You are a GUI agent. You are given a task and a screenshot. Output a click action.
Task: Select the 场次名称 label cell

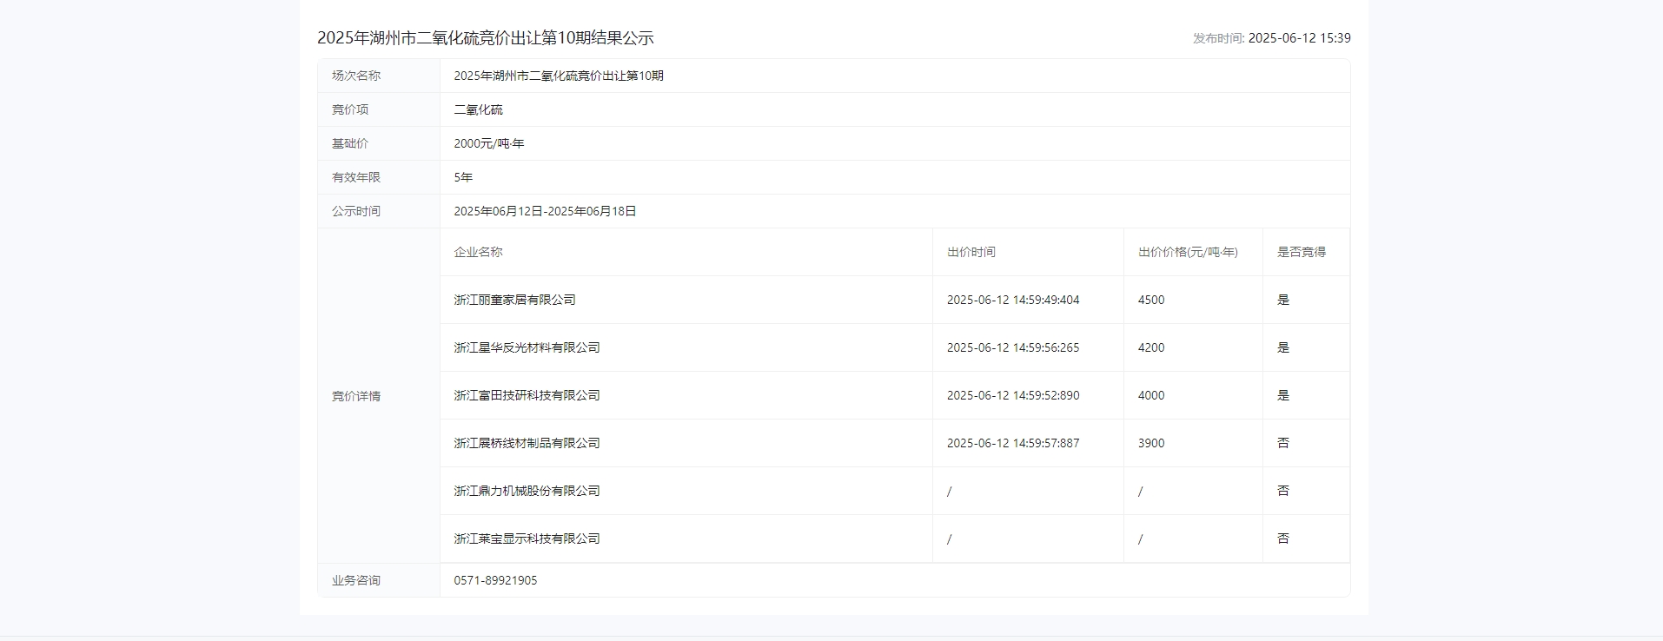[x=379, y=76]
